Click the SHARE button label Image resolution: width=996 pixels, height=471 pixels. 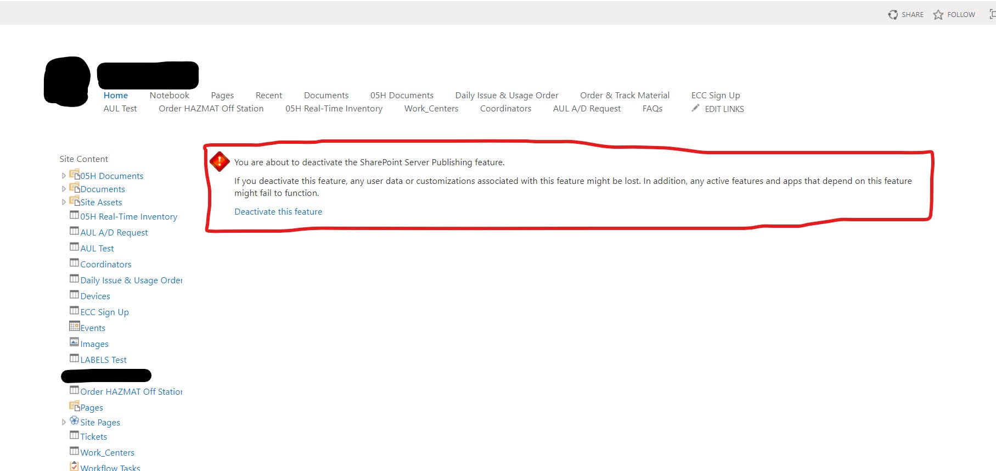[x=913, y=15]
